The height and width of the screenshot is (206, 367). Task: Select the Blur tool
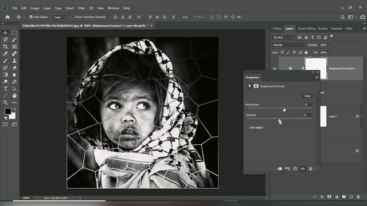(14, 75)
